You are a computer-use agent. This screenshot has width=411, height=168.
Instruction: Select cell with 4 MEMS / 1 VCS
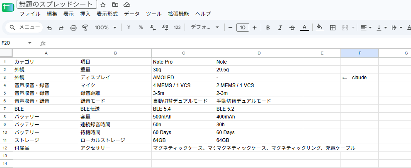(x=183, y=85)
